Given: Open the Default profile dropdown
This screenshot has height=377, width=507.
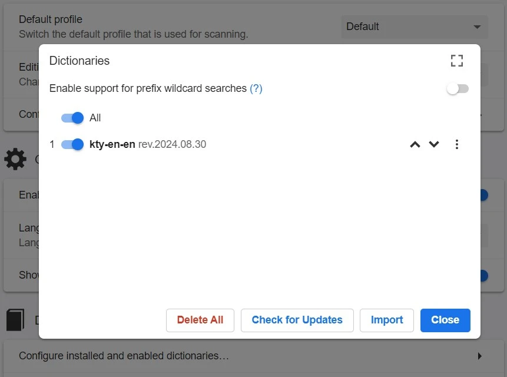Looking at the screenshot, I should click(414, 27).
